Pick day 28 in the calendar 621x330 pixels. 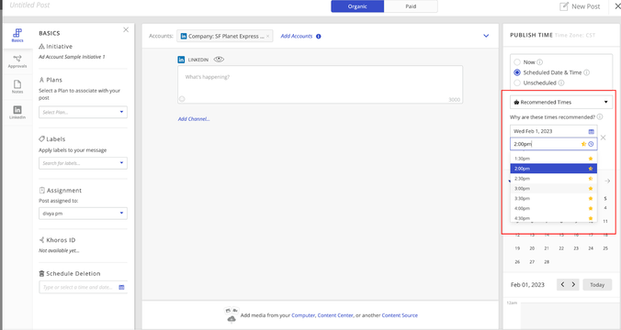click(547, 261)
